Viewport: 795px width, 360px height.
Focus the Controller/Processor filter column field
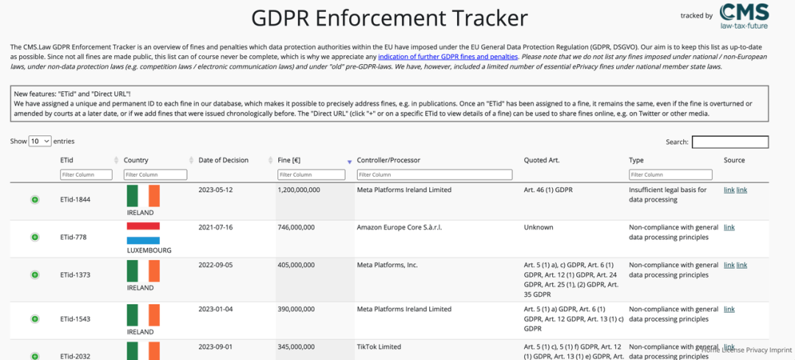(x=434, y=174)
